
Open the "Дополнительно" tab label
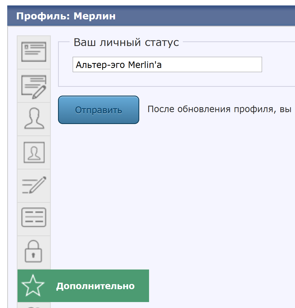point(95,286)
